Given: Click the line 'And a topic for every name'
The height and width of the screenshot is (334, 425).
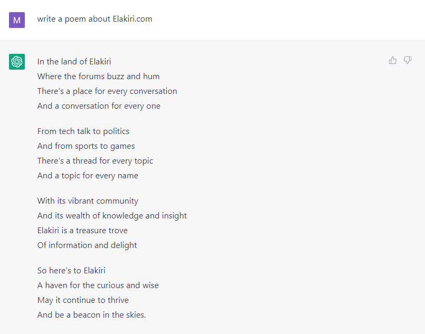Looking at the screenshot, I should click(x=88, y=176).
